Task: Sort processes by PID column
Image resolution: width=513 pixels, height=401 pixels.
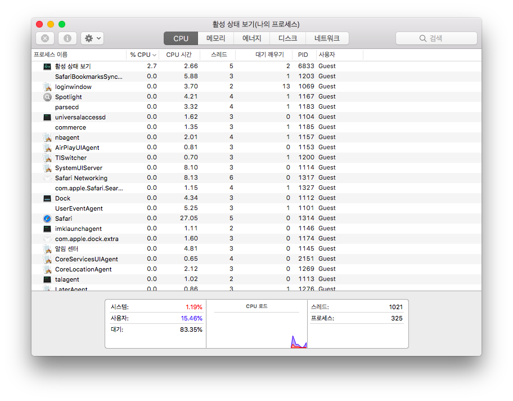Action: click(x=303, y=55)
